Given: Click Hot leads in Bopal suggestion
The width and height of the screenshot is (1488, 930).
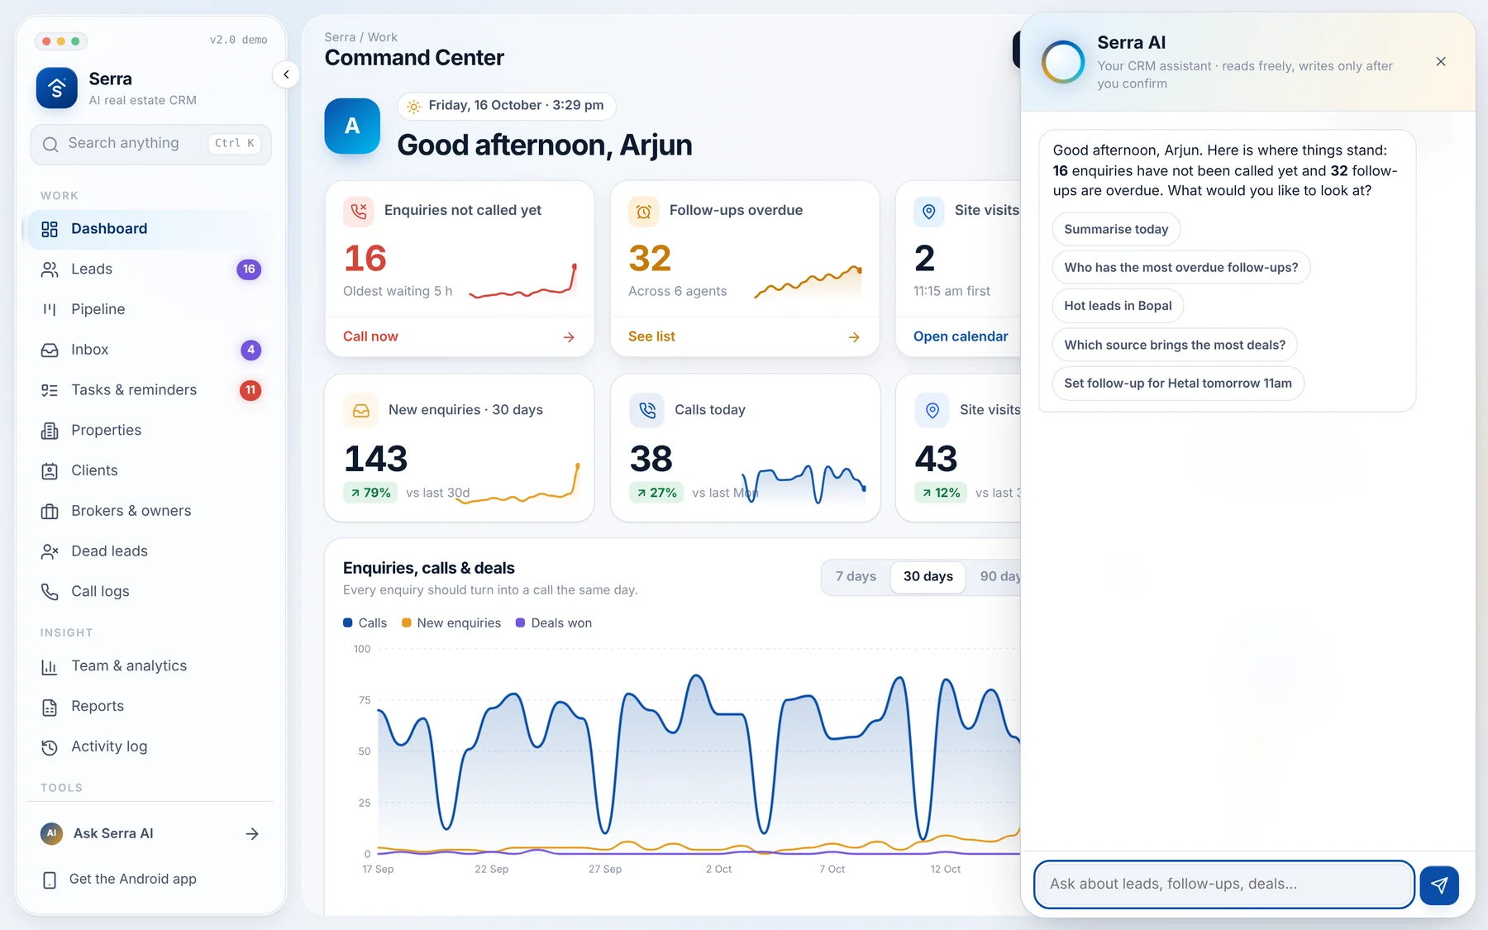Looking at the screenshot, I should coord(1118,306).
